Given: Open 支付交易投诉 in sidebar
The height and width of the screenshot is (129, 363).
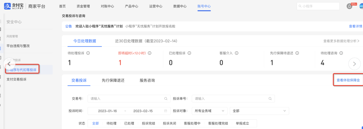Looking at the screenshot, I should point(16,79).
